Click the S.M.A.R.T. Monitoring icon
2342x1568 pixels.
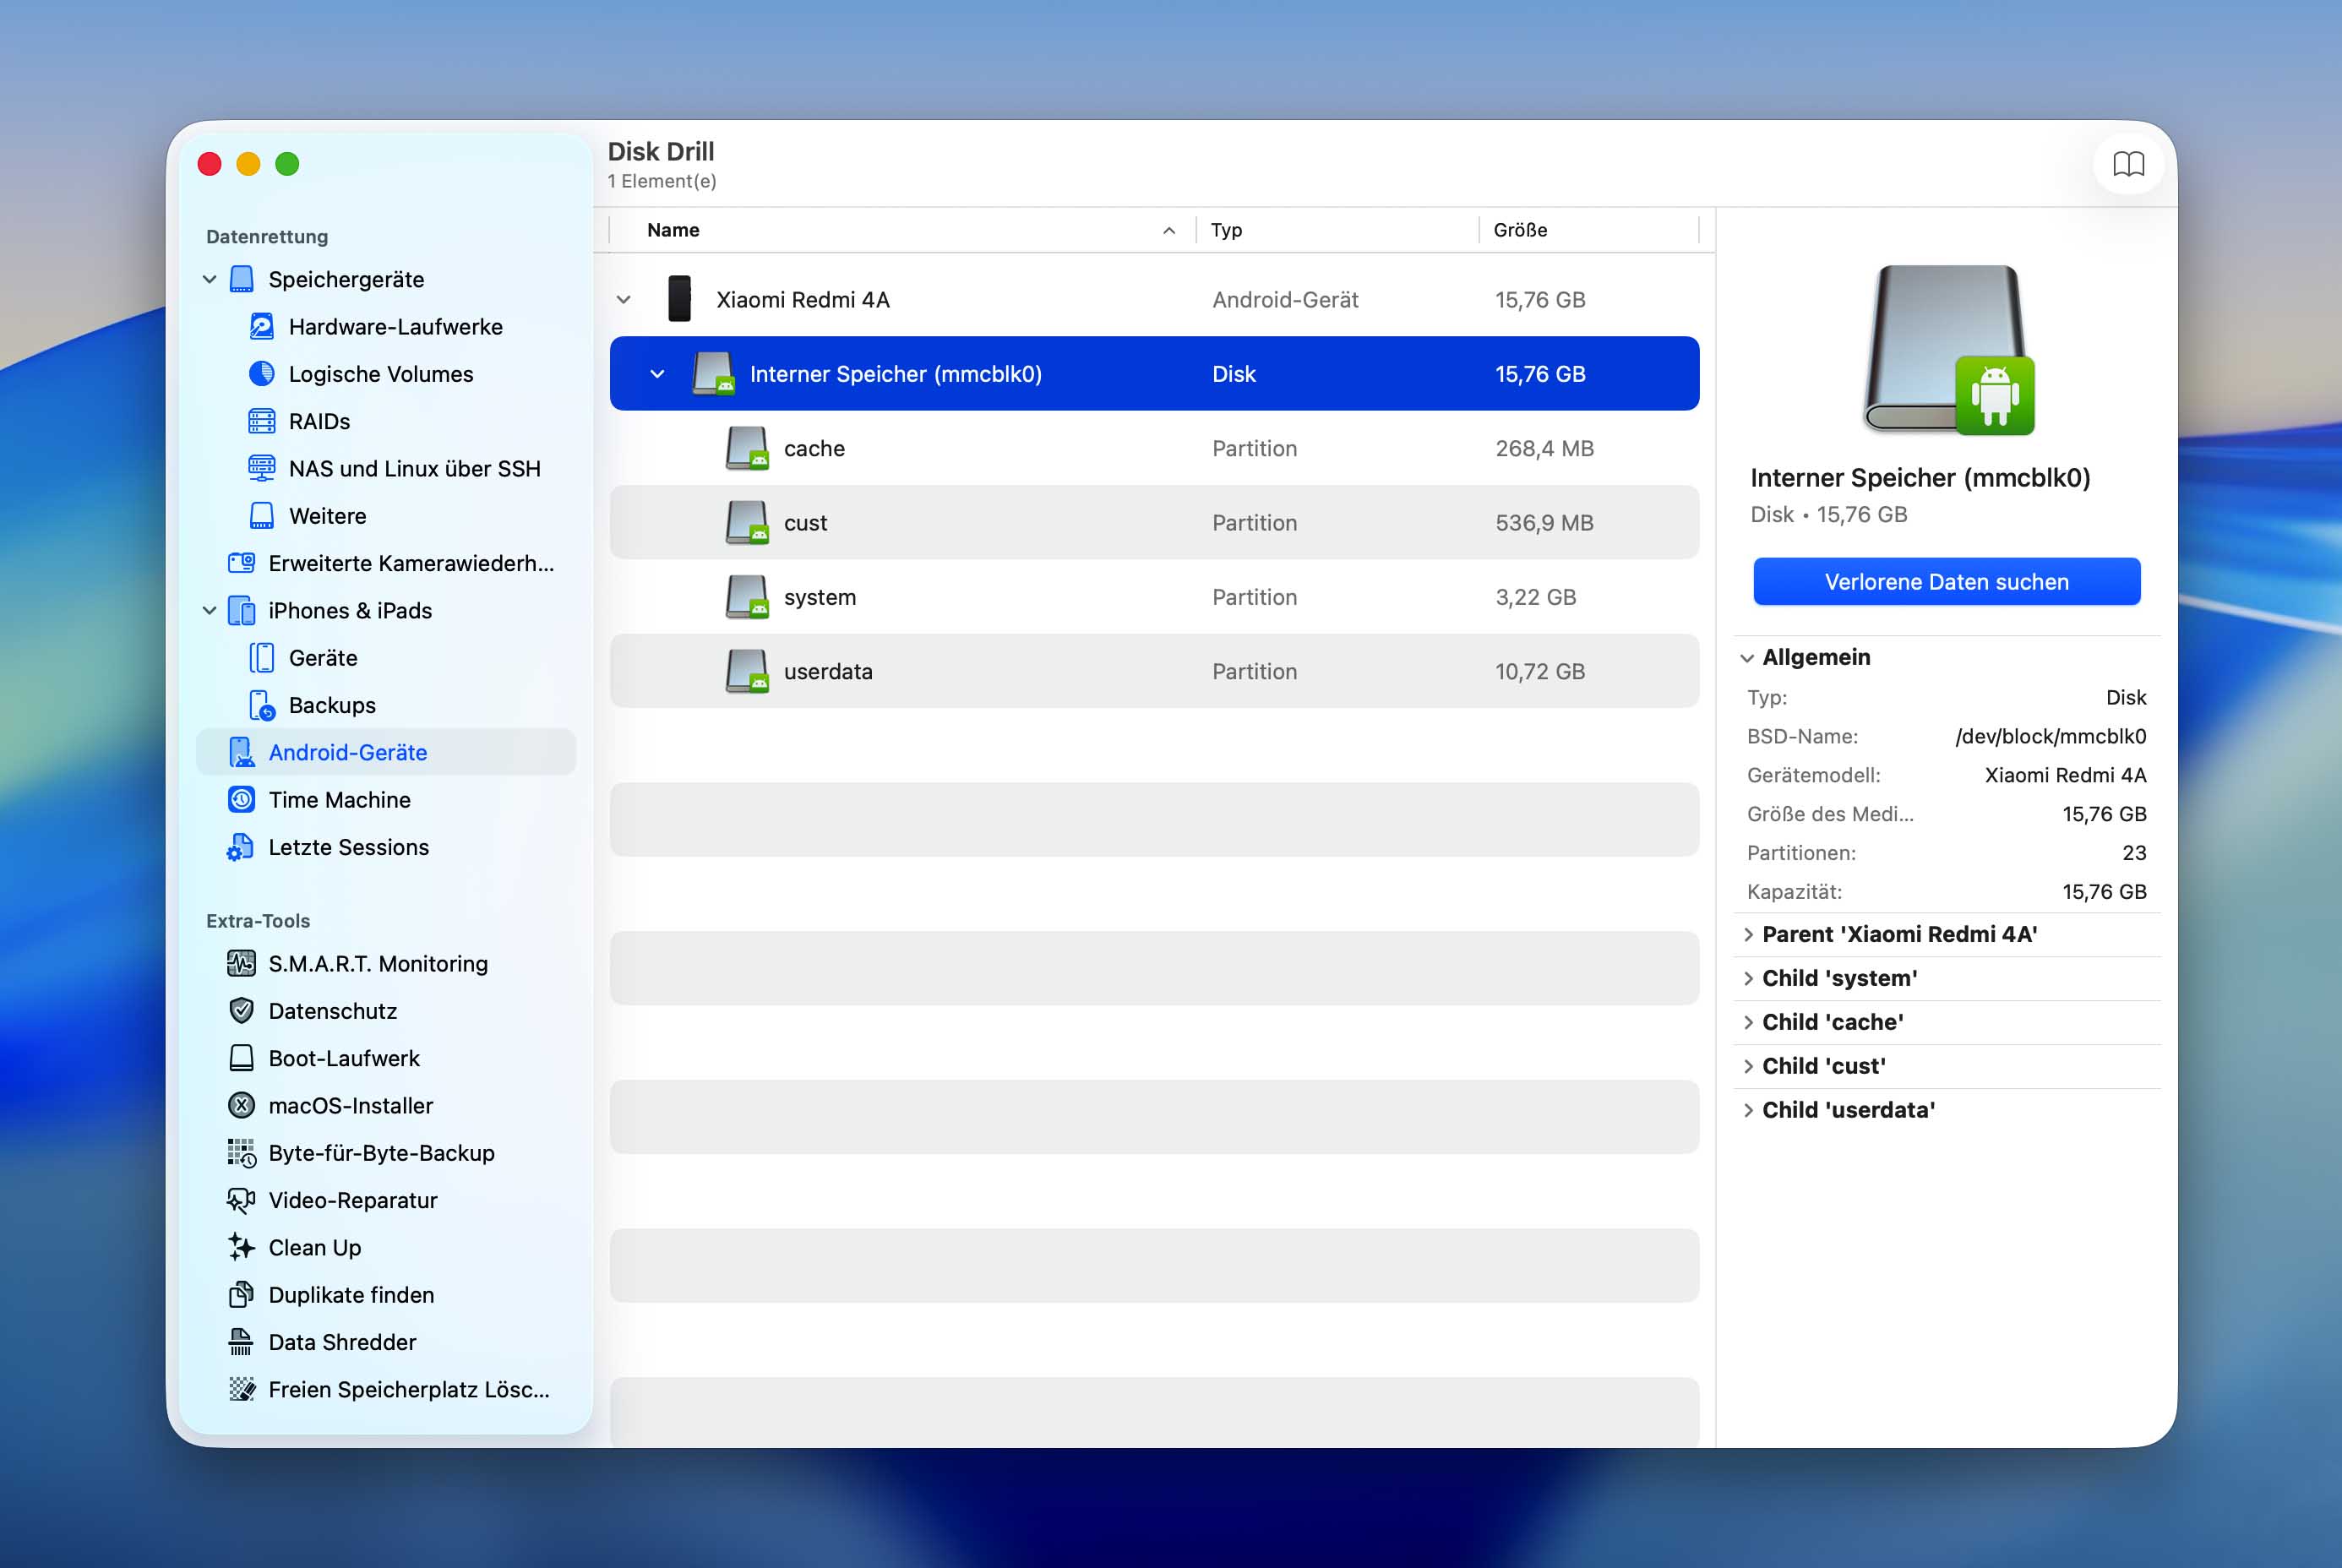pos(241,963)
